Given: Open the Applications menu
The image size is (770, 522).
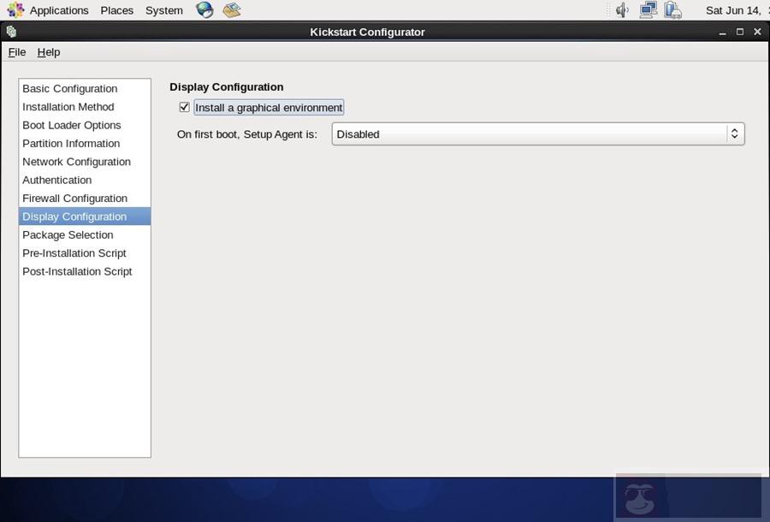Looking at the screenshot, I should coord(58,9).
